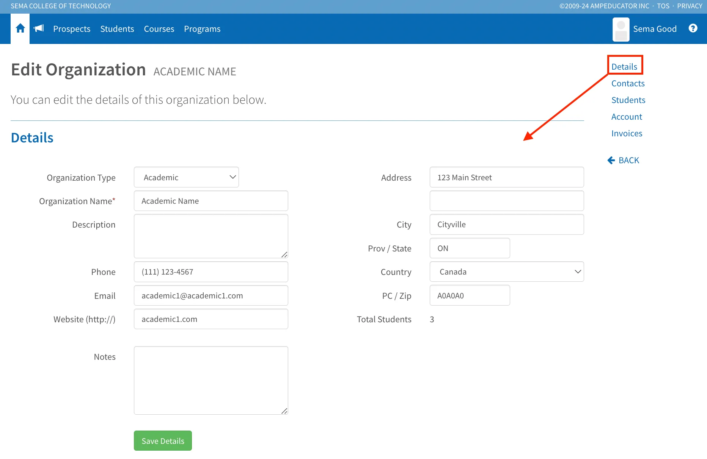Open the Programs menu
Image resolution: width=707 pixels, height=459 pixels.
pyautogui.click(x=202, y=29)
